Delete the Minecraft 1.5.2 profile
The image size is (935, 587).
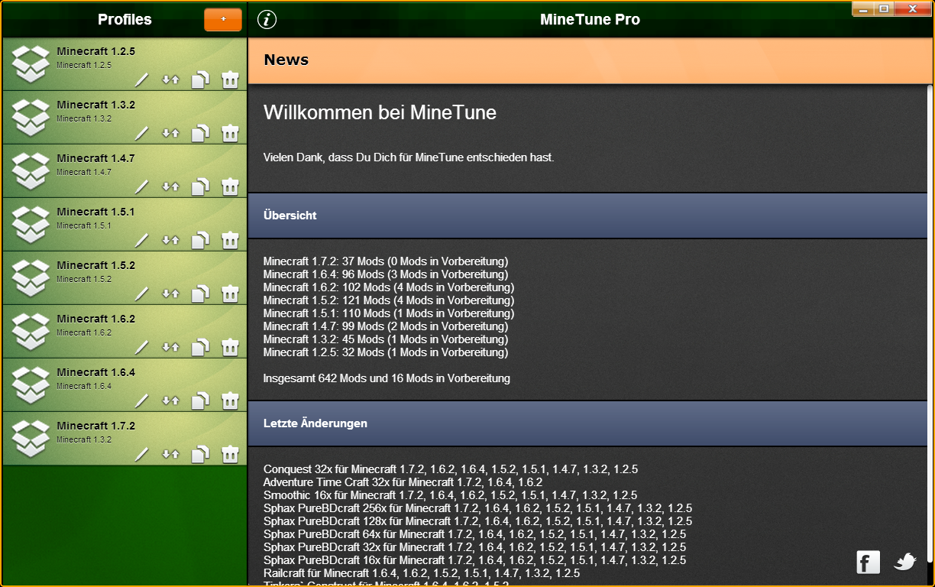tap(230, 293)
